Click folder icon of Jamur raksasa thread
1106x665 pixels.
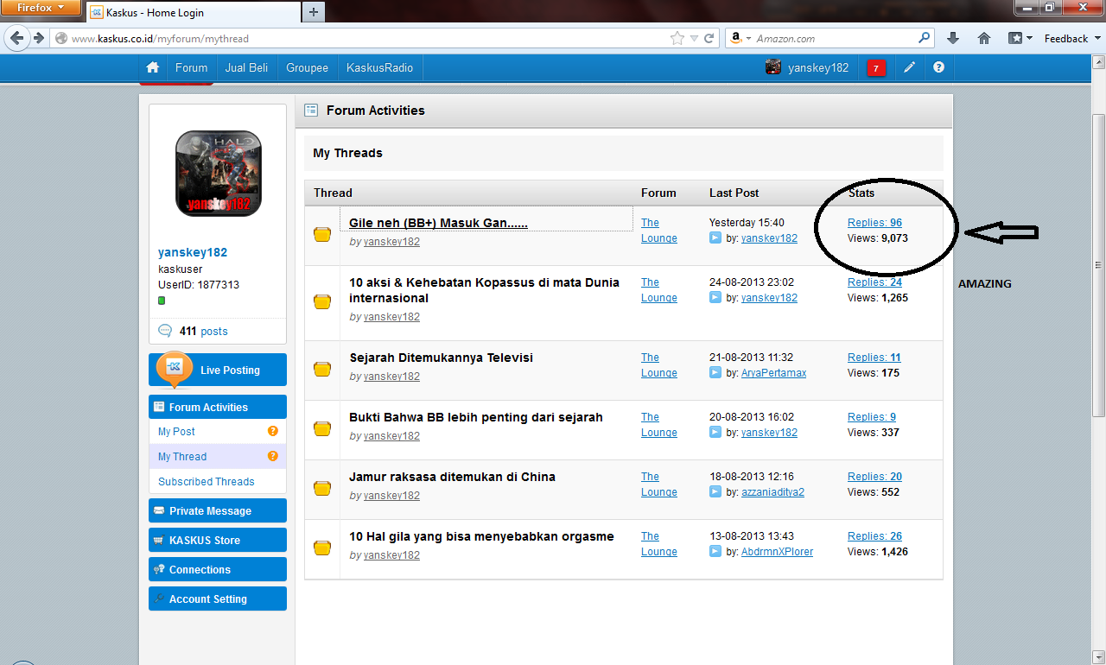tap(322, 488)
